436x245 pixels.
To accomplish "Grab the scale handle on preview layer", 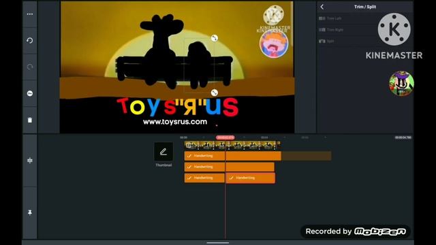I will (214, 93).
